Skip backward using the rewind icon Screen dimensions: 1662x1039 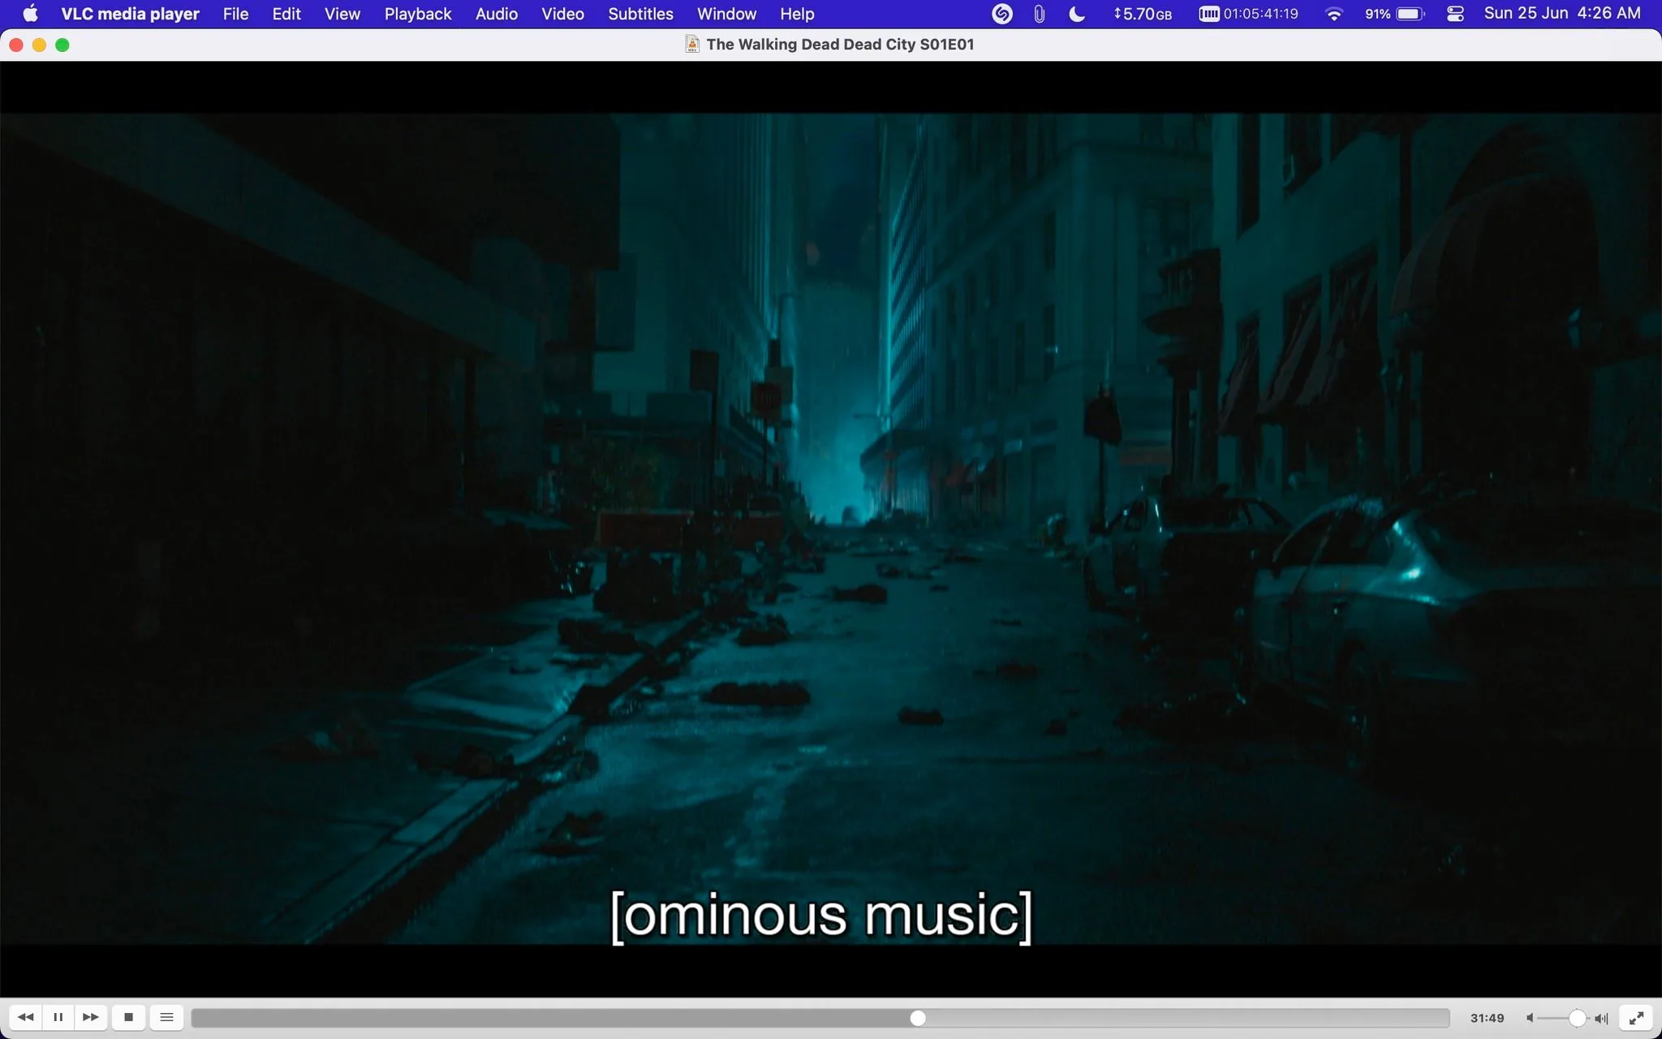pos(25,1017)
